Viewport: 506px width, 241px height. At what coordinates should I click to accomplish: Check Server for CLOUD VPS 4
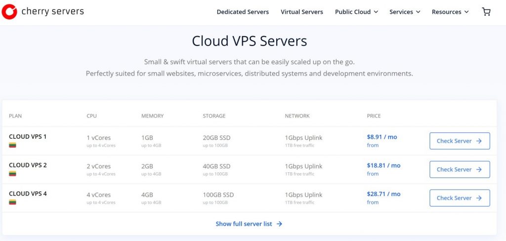coord(460,198)
